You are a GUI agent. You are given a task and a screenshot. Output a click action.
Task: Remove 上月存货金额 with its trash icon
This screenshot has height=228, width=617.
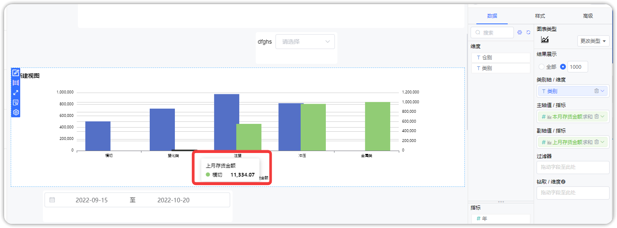coord(596,142)
